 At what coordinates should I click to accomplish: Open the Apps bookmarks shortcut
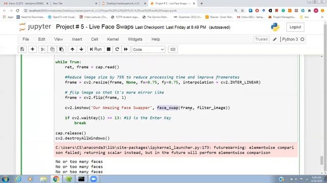(8, 17)
